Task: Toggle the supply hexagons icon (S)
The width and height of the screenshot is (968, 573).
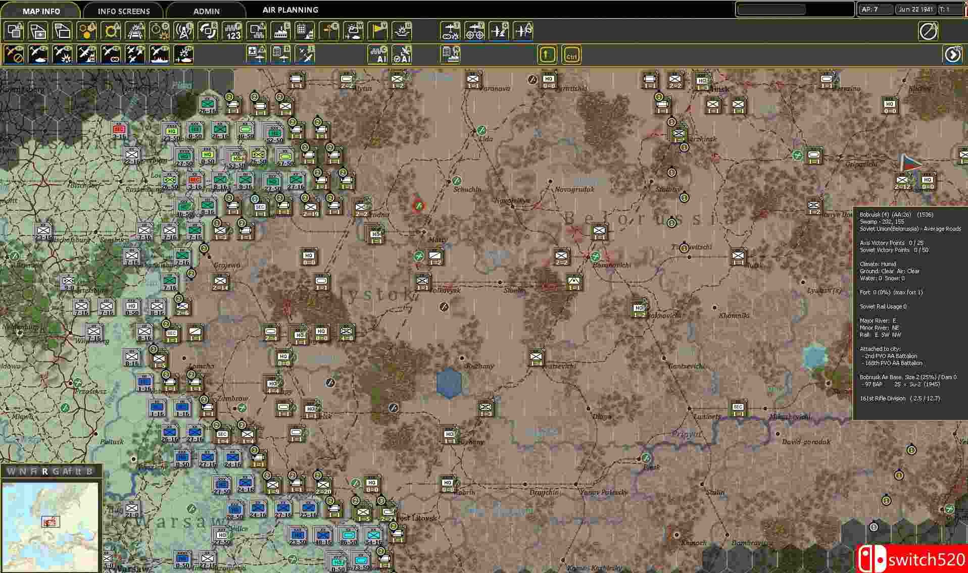Action: (x=87, y=31)
